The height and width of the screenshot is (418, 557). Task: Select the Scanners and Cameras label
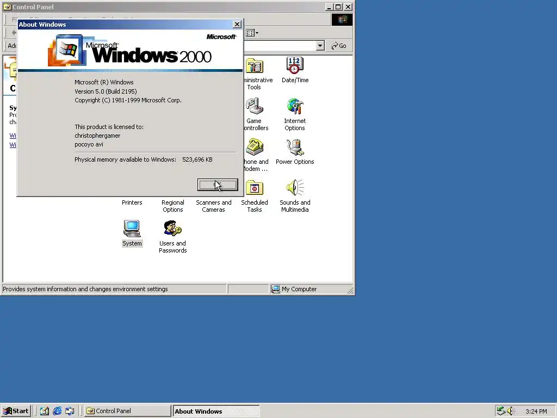click(213, 206)
